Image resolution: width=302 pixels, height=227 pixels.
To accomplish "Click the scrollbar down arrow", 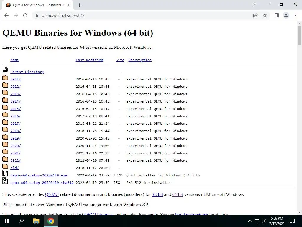I will click(x=299, y=213).
